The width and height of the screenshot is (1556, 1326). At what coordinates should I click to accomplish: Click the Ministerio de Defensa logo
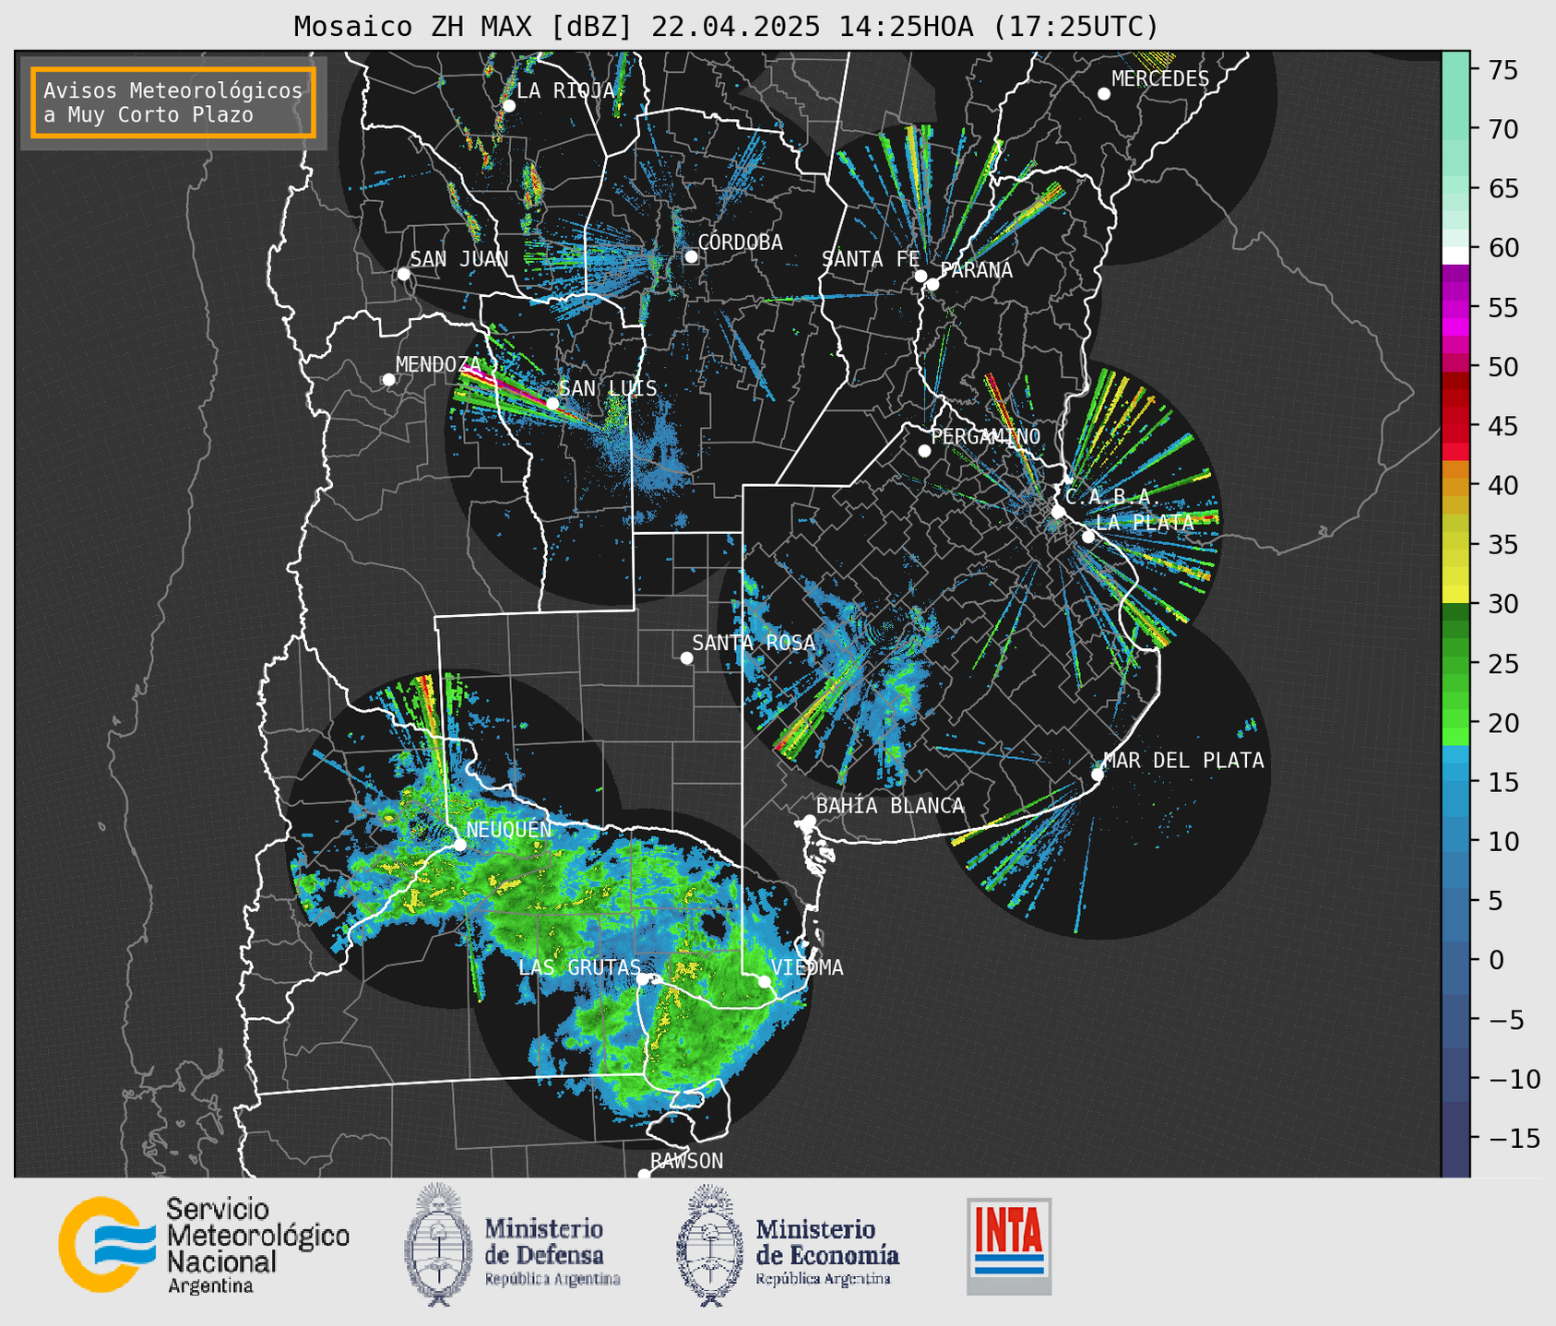pos(513,1245)
